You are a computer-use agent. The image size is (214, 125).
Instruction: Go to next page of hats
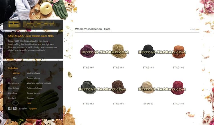[197, 29]
